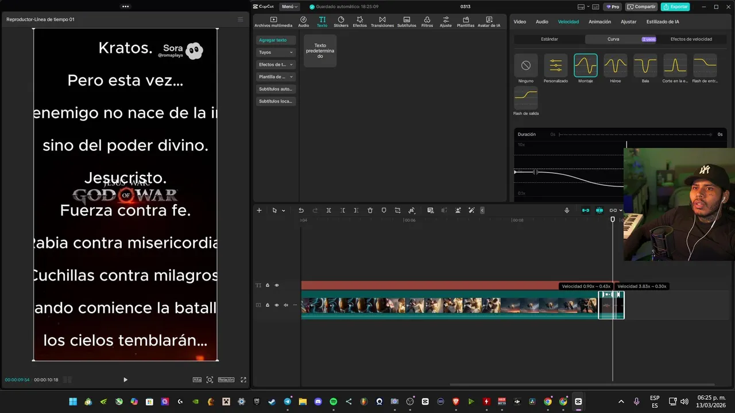This screenshot has width=735, height=413.
Task: Select the Efectos de velocidad tab
Action: pos(691,39)
